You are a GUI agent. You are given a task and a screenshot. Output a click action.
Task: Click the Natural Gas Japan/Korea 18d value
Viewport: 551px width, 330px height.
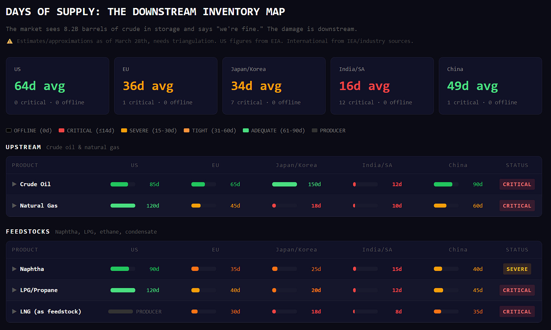pyautogui.click(x=316, y=205)
